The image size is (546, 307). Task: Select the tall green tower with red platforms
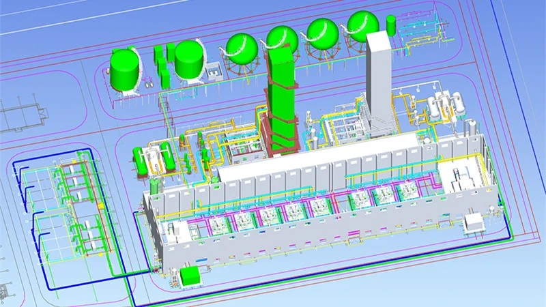pos(281,101)
